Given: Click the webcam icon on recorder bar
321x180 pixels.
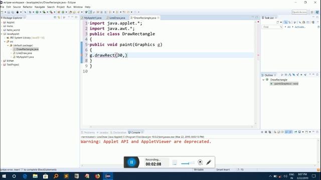Looking at the screenshot, I should 200,162.
